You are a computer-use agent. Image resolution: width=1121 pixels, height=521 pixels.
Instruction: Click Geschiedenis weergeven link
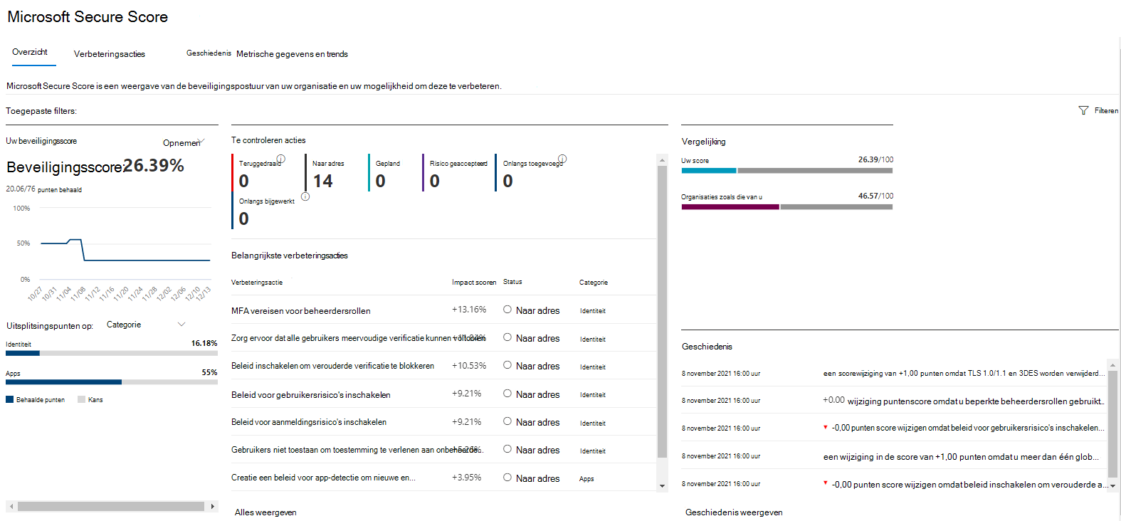tap(734, 512)
